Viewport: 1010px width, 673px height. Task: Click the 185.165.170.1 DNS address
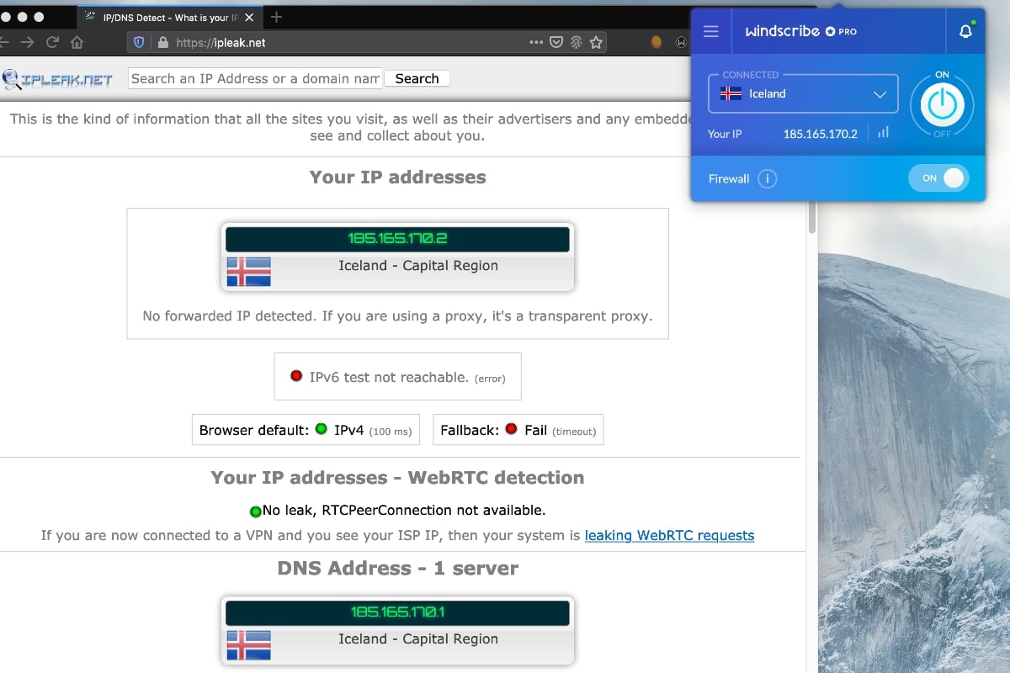[397, 612]
